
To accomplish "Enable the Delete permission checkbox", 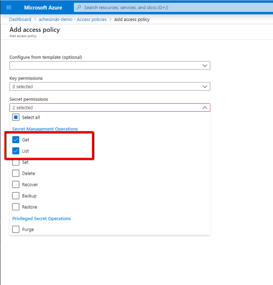I will (x=15, y=173).
